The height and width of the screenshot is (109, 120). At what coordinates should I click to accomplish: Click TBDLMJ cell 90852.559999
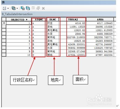(73, 48)
